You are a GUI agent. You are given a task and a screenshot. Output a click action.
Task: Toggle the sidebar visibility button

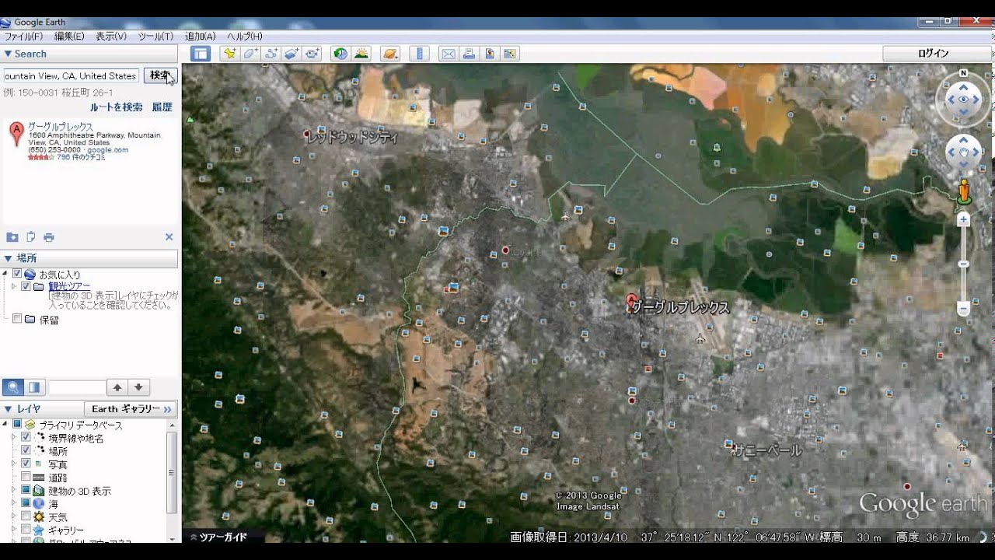[x=201, y=54]
